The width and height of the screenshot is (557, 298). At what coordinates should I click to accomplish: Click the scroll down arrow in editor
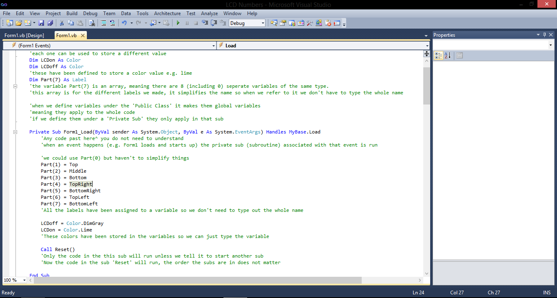tap(427, 274)
